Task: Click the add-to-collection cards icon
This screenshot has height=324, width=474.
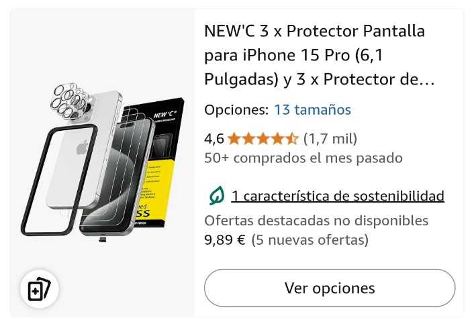Action: coord(40,289)
